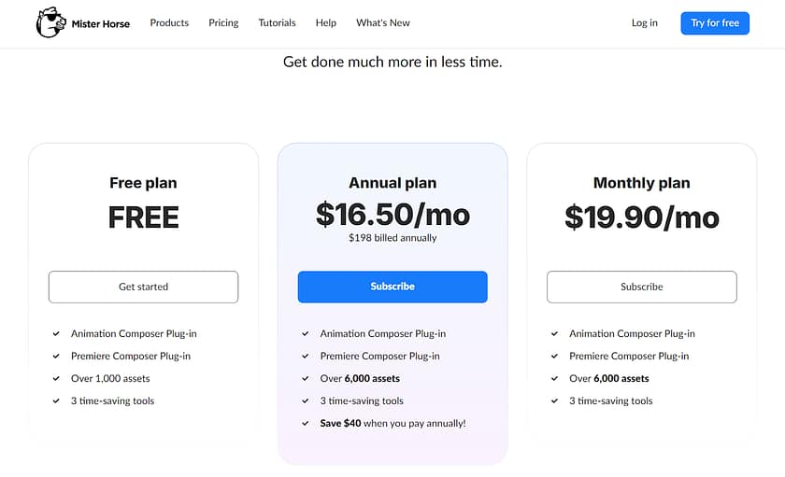Click Get started on Free plan

(x=143, y=287)
